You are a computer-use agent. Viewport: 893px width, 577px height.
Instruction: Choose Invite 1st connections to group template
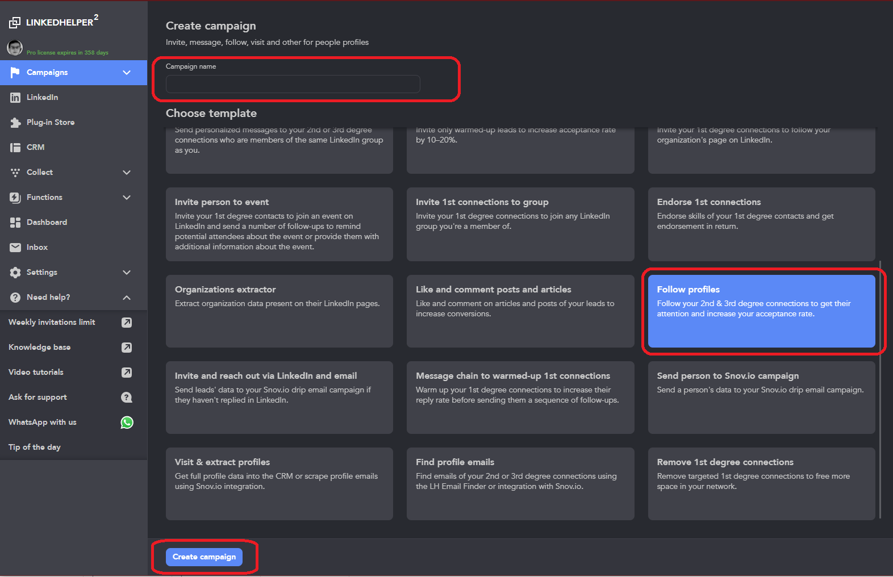click(x=520, y=224)
